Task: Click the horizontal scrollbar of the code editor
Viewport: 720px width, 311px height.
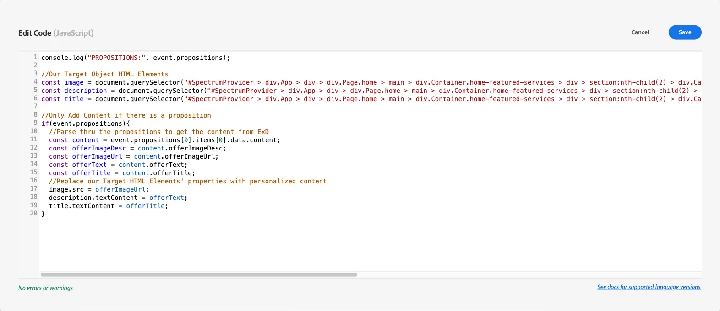Action: [x=199, y=275]
